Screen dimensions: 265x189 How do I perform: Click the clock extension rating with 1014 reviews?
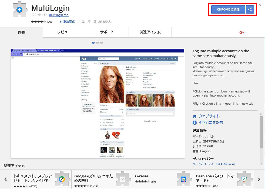click(86, 186)
